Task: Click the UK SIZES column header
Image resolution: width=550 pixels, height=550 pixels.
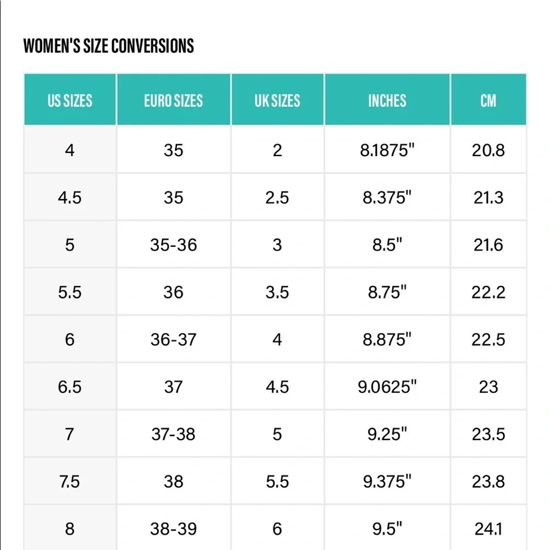Action: [277, 100]
